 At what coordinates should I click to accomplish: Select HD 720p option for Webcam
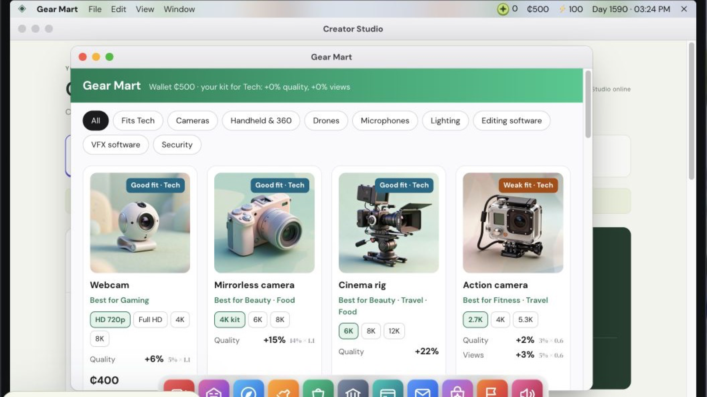[x=110, y=319]
